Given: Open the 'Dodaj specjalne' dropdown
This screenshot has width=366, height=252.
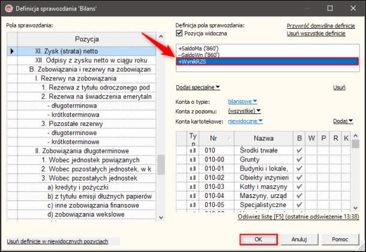Looking at the screenshot, I should (x=197, y=88).
